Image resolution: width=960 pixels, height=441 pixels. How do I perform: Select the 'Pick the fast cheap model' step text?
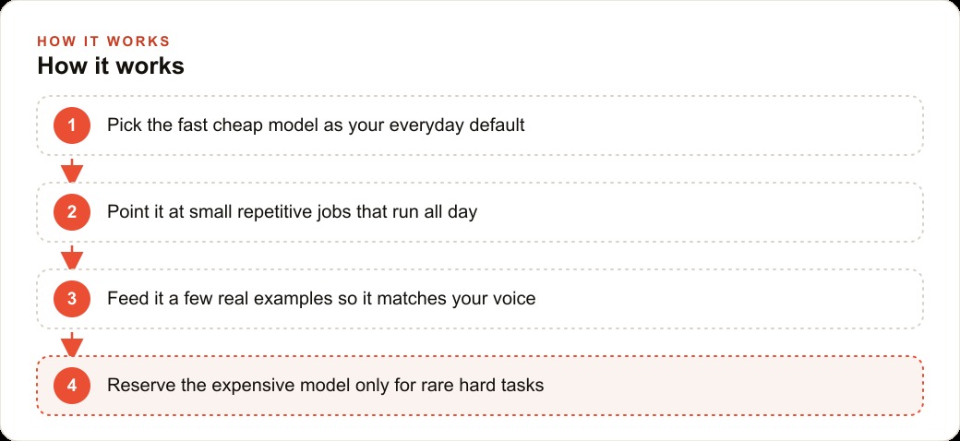316,125
